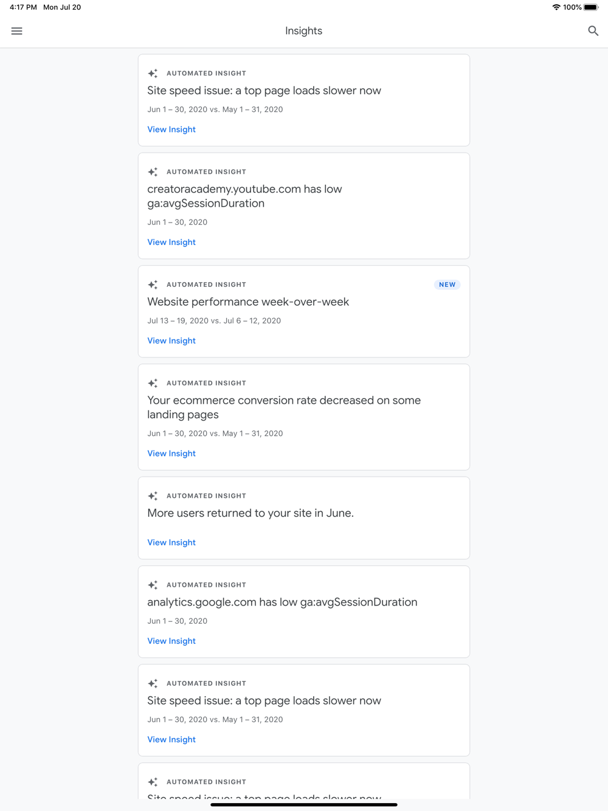View Insight for more users returned in June
Image resolution: width=608 pixels, height=811 pixels.
pyautogui.click(x=171, y=542)
